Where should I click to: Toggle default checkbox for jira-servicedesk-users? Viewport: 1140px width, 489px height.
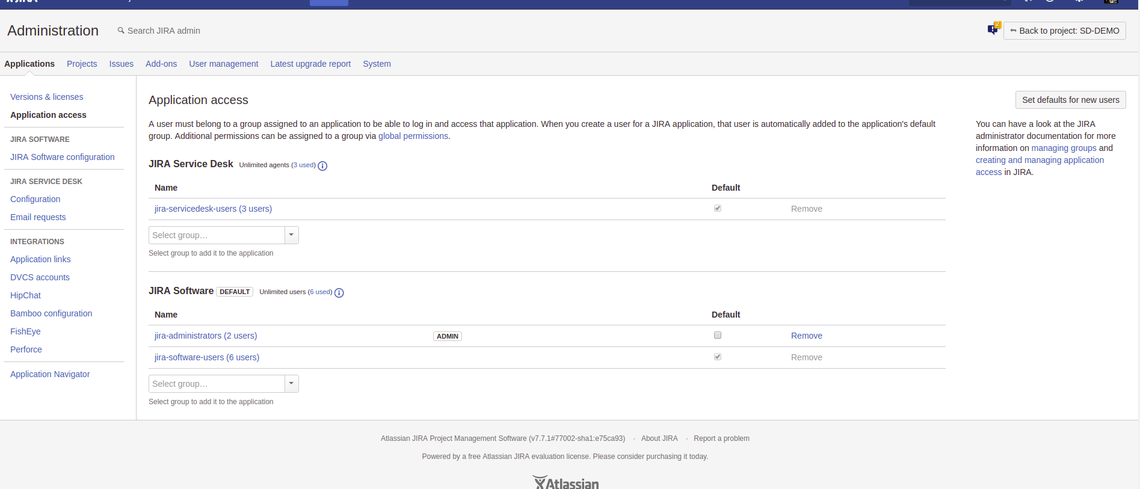[717, 208]
